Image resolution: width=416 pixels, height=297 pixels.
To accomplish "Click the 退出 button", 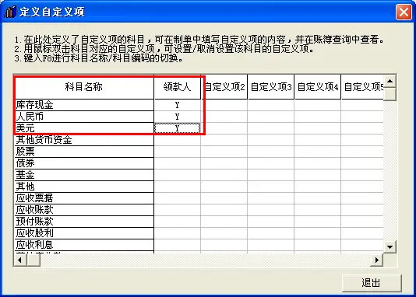I will (x=372, y=283).
